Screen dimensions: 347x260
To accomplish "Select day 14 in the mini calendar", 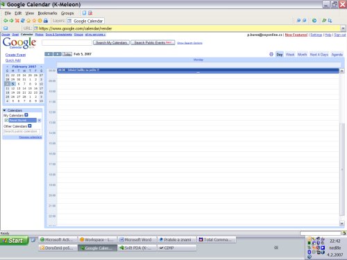I will (24, 88).
